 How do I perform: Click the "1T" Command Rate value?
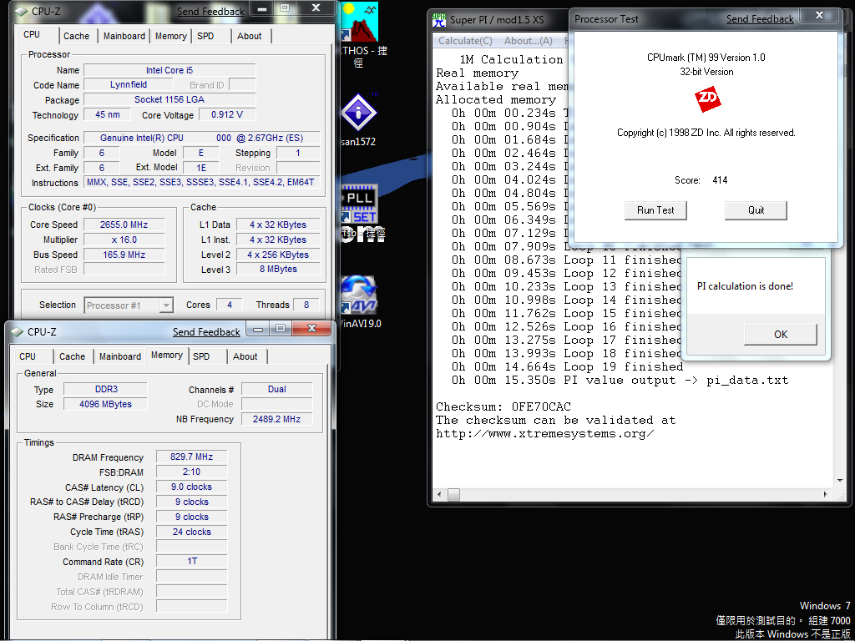192,561
